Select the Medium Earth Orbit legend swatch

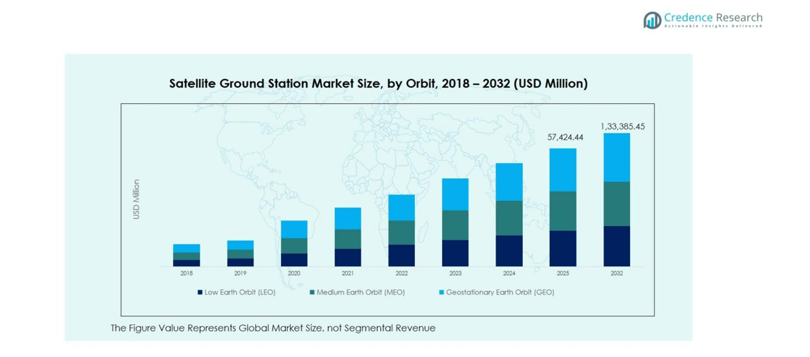(312, 293)
